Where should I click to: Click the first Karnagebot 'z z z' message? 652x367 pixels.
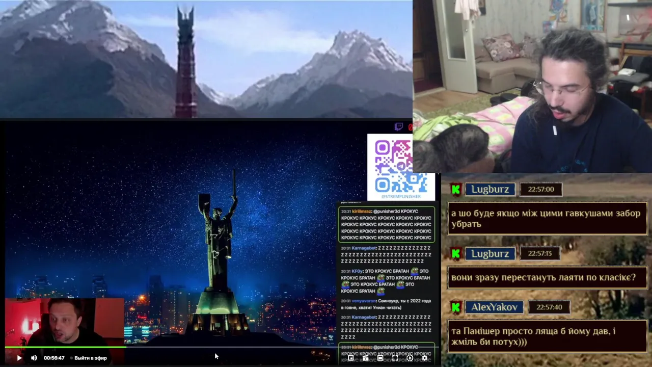click(386, 254)
